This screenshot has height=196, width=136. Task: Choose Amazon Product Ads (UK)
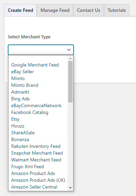38,180
